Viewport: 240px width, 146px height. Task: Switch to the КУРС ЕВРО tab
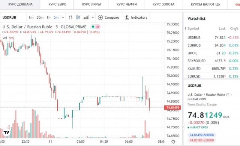(57, 4)
